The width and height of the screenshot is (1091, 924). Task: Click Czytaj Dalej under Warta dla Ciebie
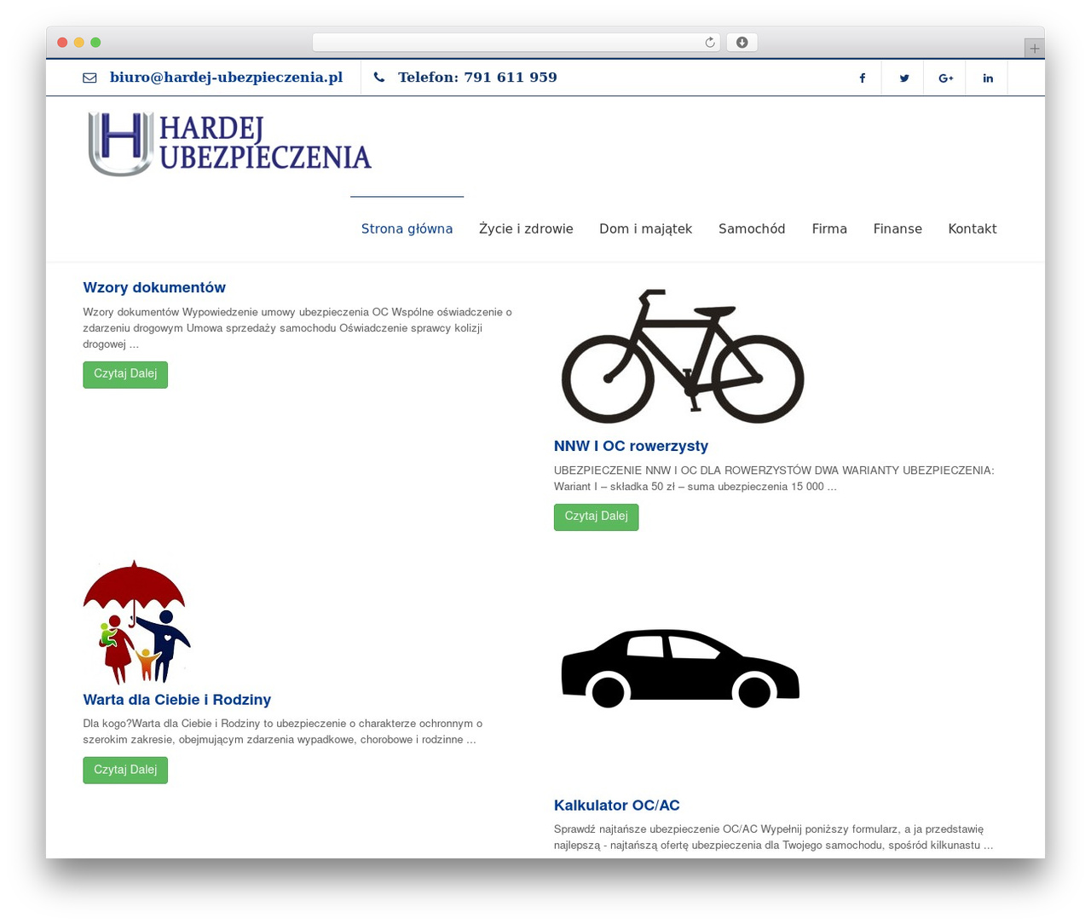click(125, 771)
